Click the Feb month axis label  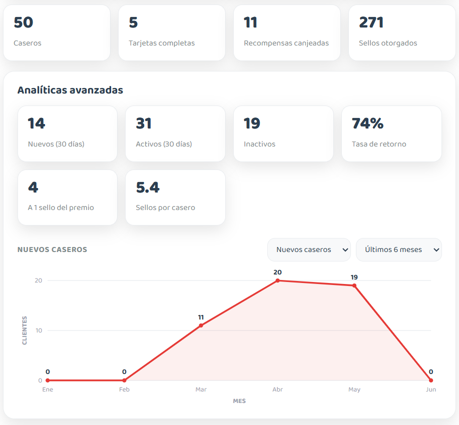pos(124,389)
